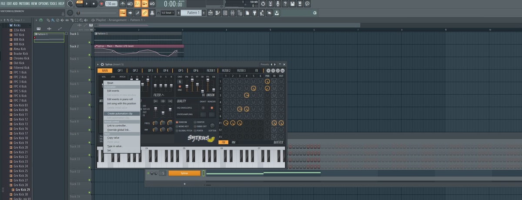Toggle HQ ENVELOPES render option
Viewport: 522px width, 200px height.
[212, 108]
